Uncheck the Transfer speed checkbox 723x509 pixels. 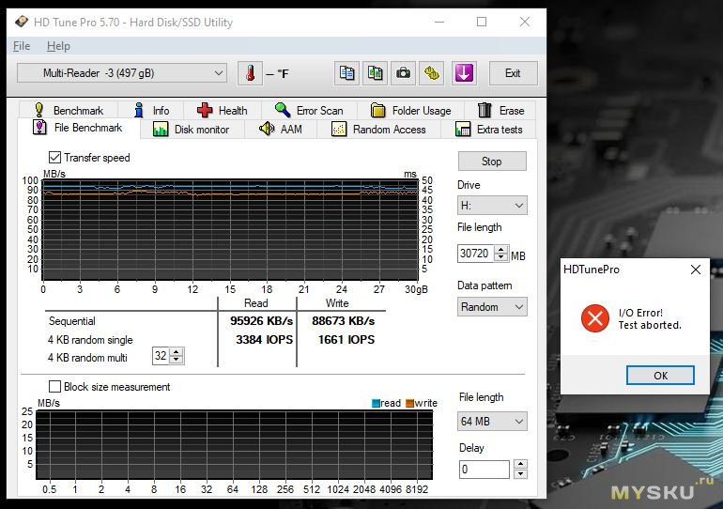(54, 157)
